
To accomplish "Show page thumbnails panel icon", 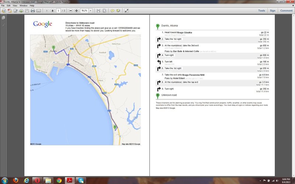I will (3, 18).
